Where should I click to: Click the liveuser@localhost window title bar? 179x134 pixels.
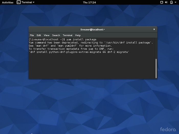[x=93, y=29]
